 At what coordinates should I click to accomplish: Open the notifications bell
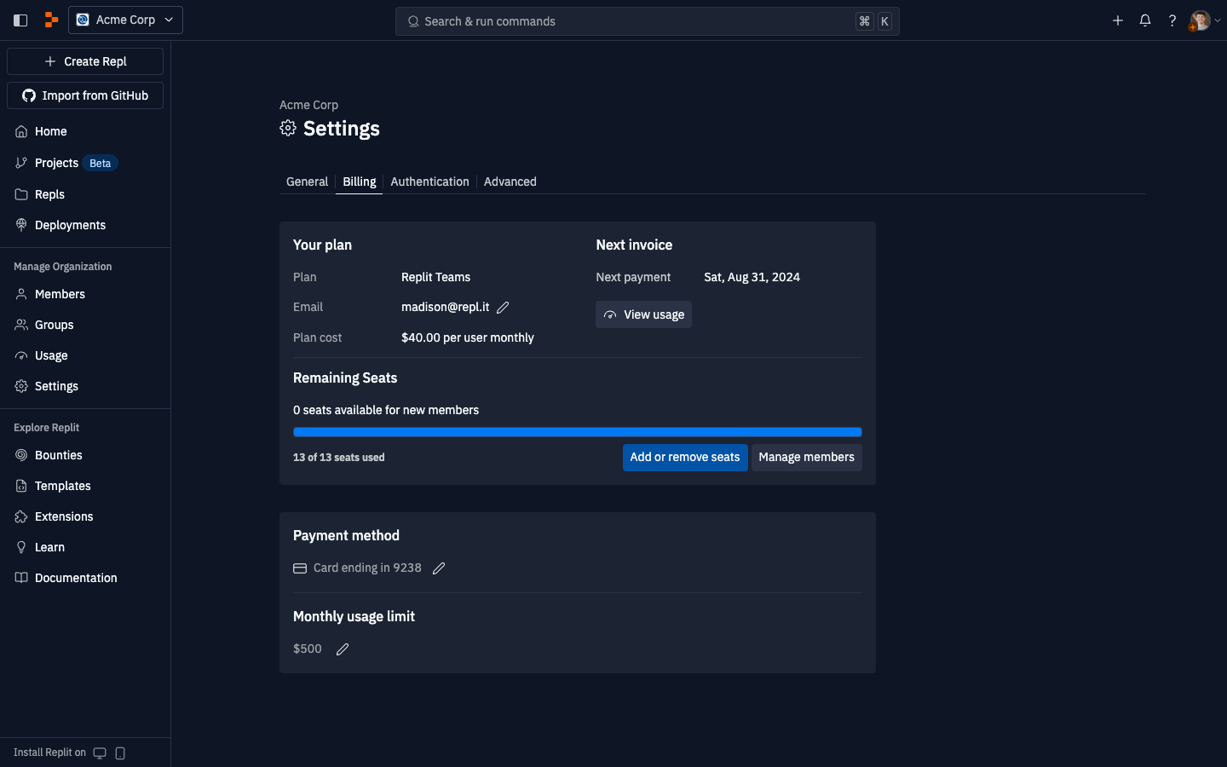point(1145,20)
